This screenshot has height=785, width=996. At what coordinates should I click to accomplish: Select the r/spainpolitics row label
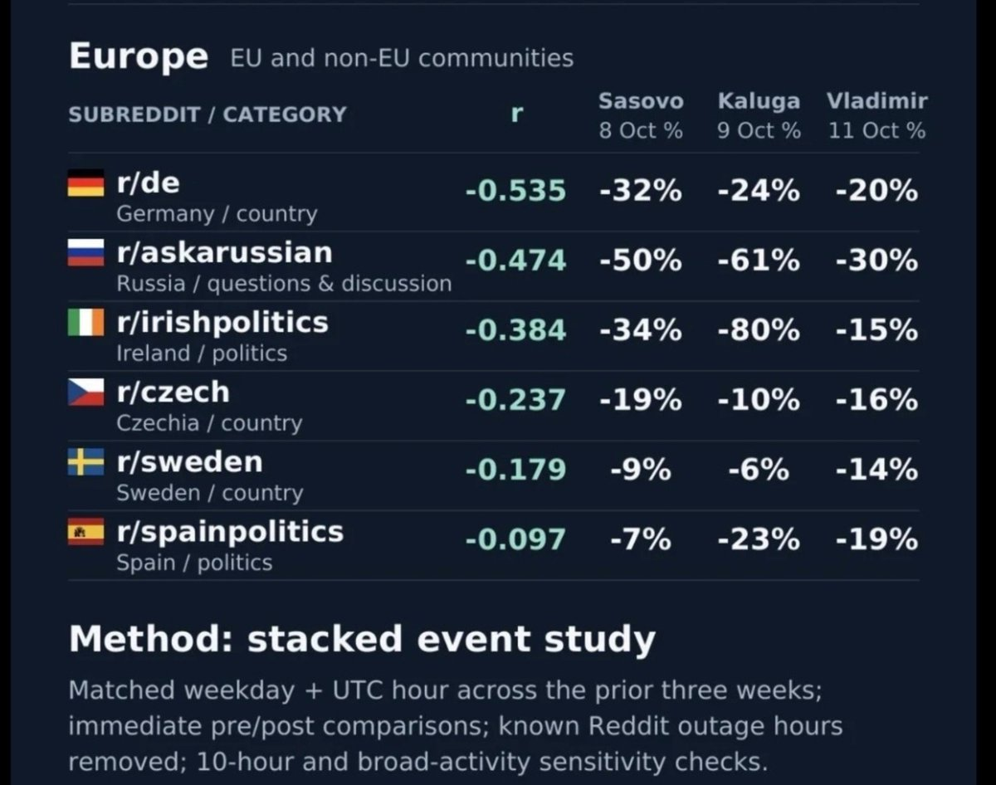click(230, 531)
